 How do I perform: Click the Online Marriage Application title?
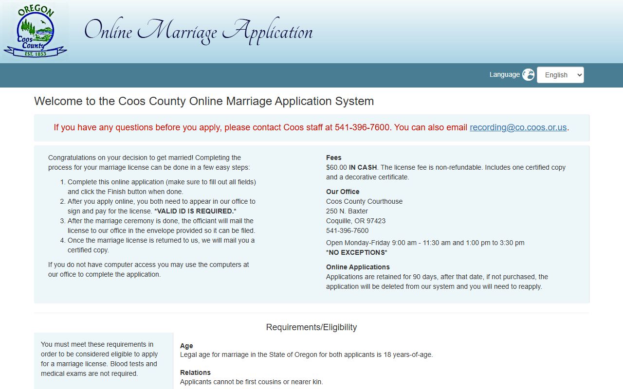tap(199, 31)
